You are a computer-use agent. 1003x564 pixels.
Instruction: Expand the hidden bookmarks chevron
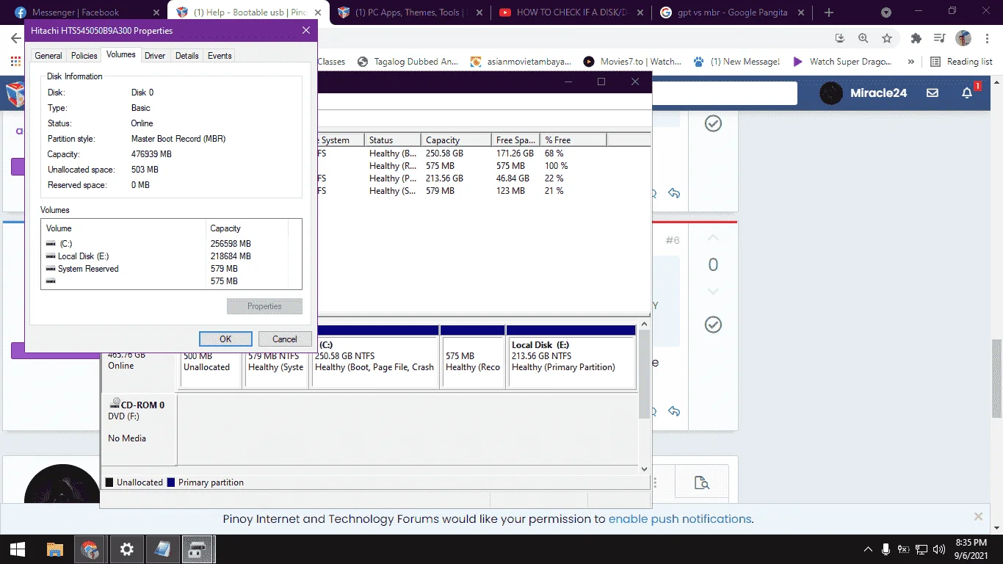click(911, 62)
